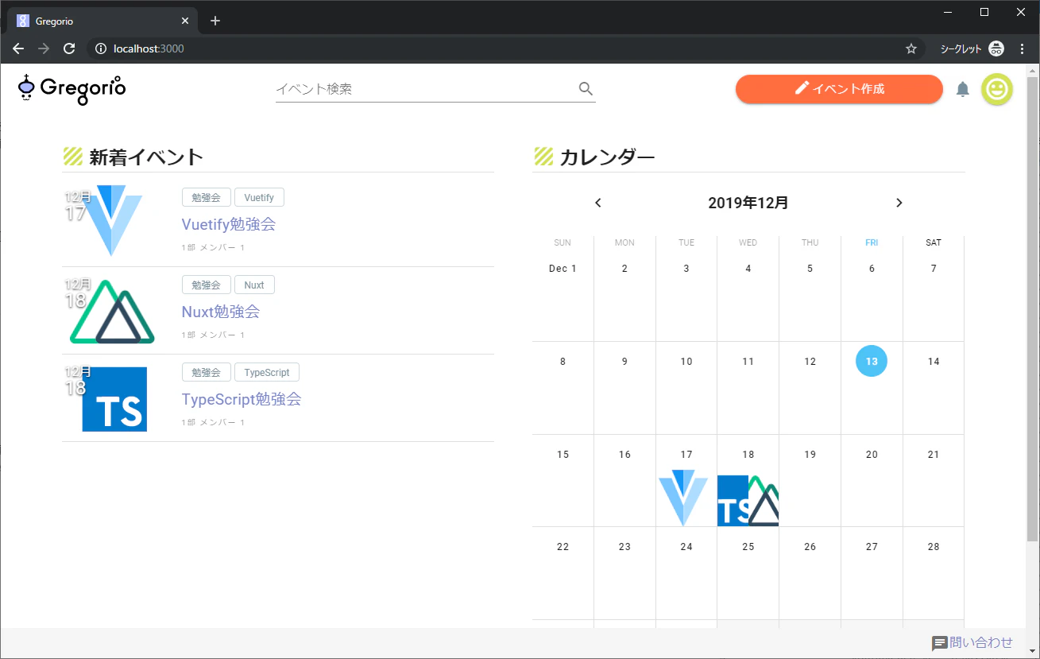Open TypeScript勉強会 event
1040x659 pixels.
[x=242, y=399]
